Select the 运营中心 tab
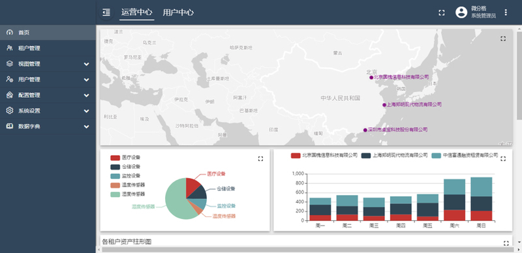The height and width of the screenshot is (253, 522). point(137,12)
